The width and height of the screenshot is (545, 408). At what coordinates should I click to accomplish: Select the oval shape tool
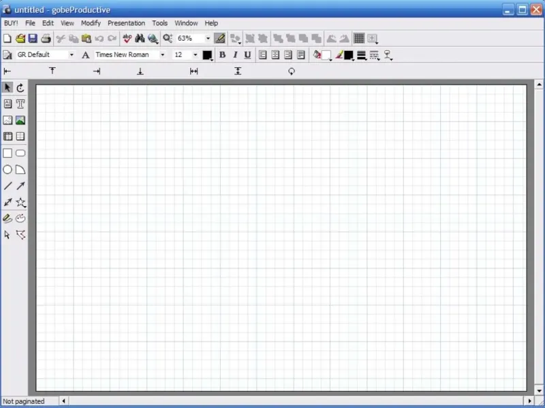(7, 169)
